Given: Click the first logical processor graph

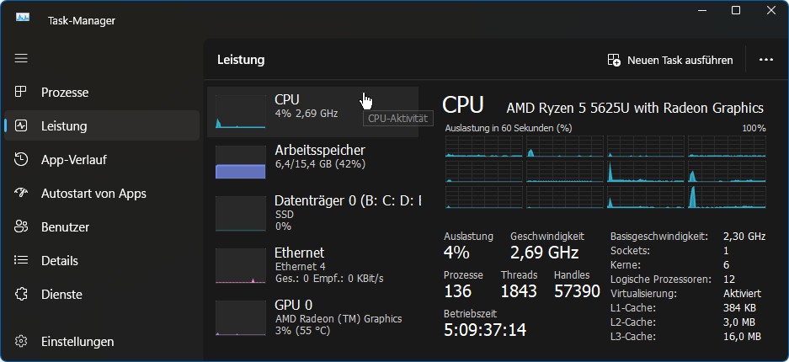Looking at the screenshot, I should tap(483, 146).
